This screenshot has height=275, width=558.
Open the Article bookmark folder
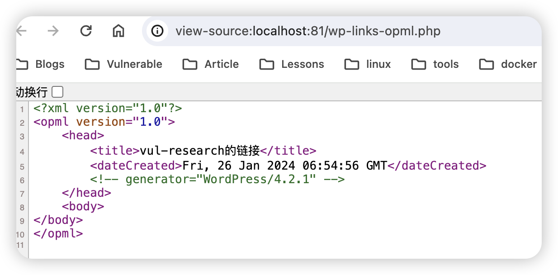pyautogui.click(x=211, y=64)
